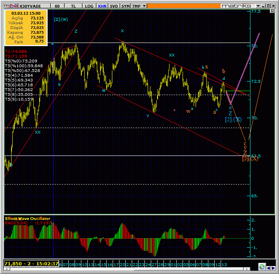Toggle the SVD button
The image size is (279, 274).
pyautogui.click(x=114, y=6)
